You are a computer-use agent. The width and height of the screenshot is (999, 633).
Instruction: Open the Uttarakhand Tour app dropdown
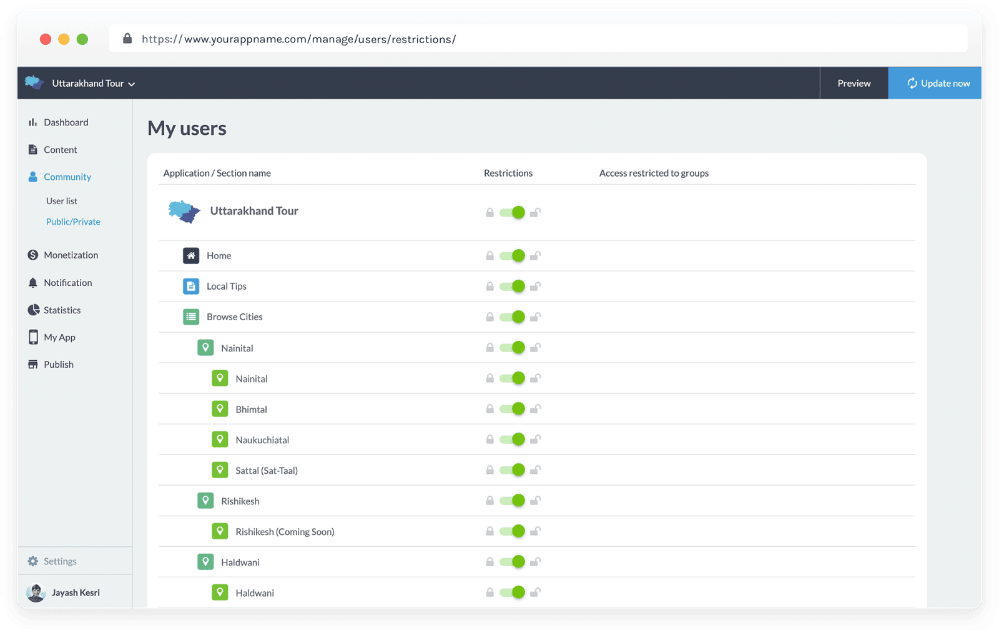click(x=92, y=84)
